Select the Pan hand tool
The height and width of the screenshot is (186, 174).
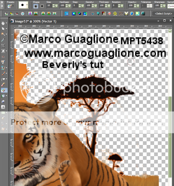3,23
